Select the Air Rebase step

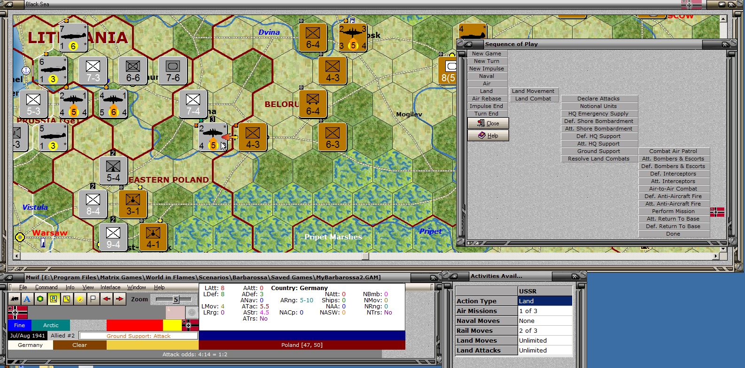click(x=487, y=99)
